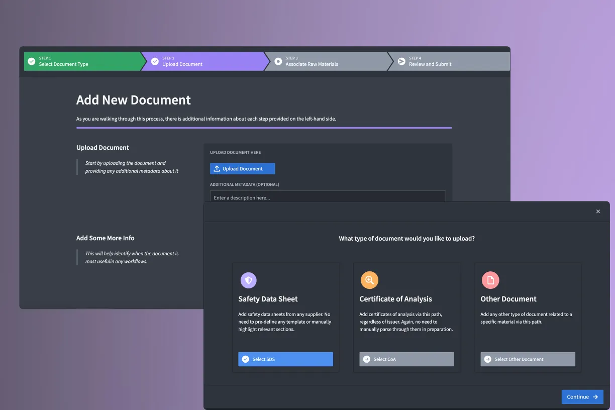The image size is (615, 410).
Task: Click the Other Document page icon
Action: (x=490, y=280)
